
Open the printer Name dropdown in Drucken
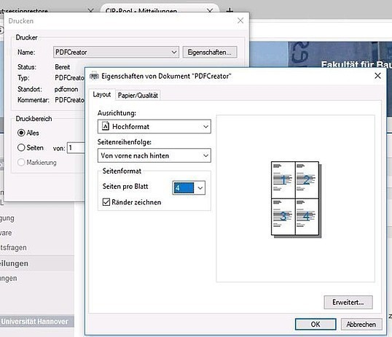pyautogui.click(x=116, y=52)
